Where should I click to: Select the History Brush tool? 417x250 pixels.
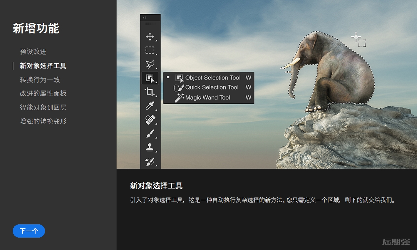tap(150, 161)
